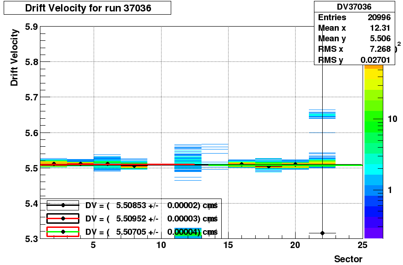Click the data point marker at sector 16
This screenshot has width=403, height=265.
241,164
